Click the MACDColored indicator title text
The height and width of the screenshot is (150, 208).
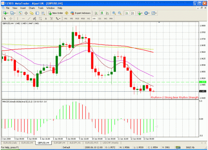tap(24, 102)
